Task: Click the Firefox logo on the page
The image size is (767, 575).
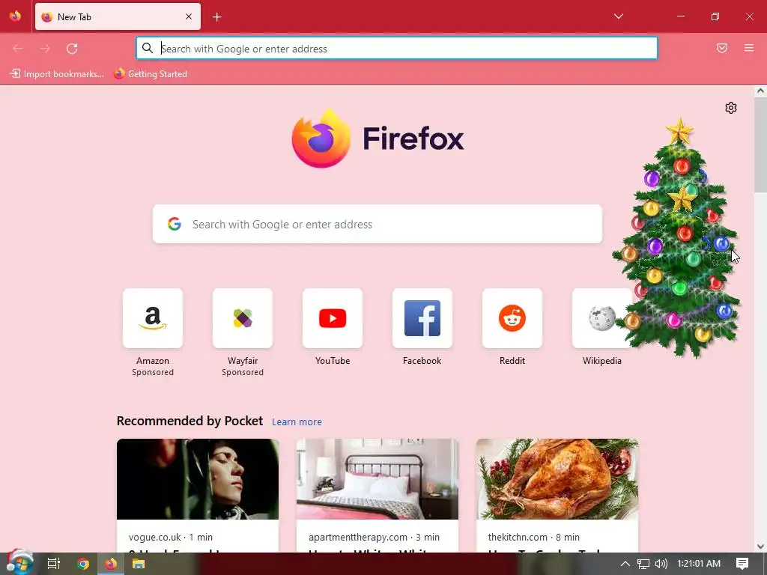Action: 378,139
